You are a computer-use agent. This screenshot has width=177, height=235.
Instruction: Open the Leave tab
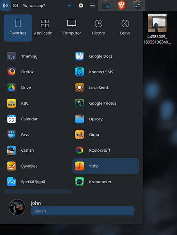[125, 28]
